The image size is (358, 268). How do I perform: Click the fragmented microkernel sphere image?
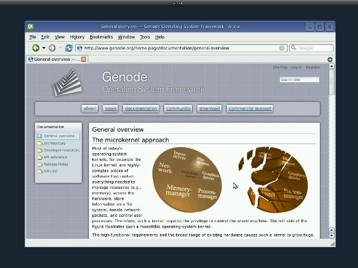coord(273,180)
